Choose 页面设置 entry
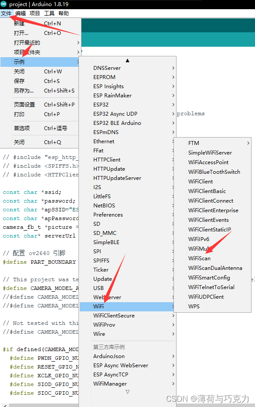This screenshot has height=407, width=255. pos(39,105)
